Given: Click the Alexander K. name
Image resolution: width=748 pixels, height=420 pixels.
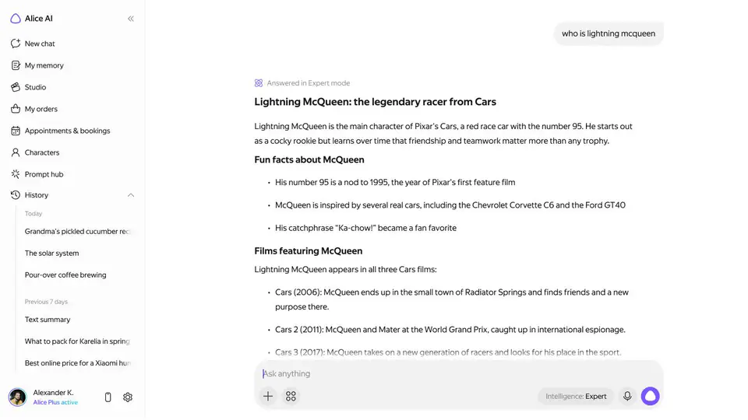Looking at the screenshot, I should point(53,392).
